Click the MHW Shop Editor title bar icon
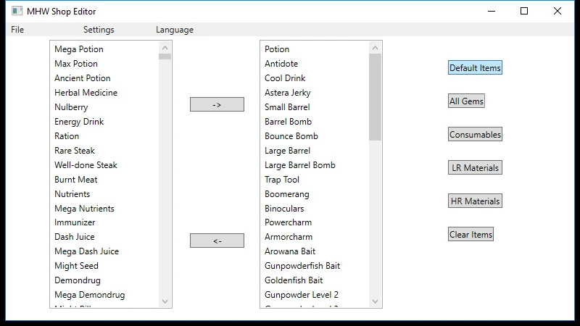The width and height of the screenshot is (580, 326). [17, 12]
